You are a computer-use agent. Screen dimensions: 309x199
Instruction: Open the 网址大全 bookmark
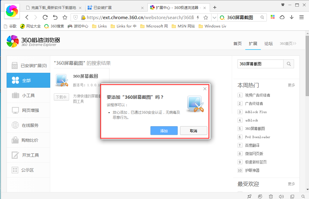coord(31,26)
